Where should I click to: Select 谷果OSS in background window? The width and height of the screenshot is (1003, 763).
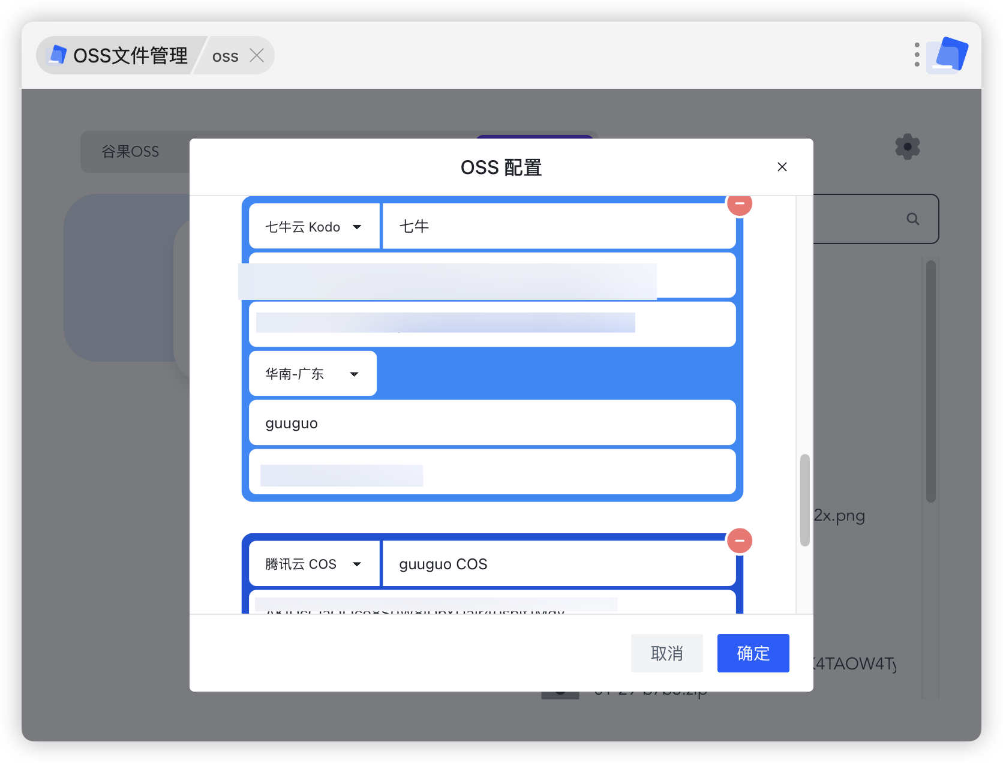[130, 152]
